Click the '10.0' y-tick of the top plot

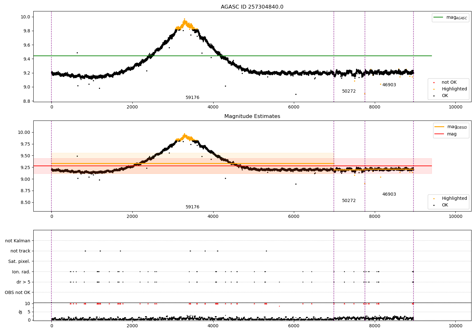[25, 17]
